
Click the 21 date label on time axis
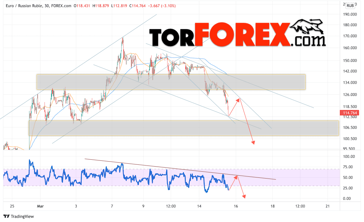point(328,206)
